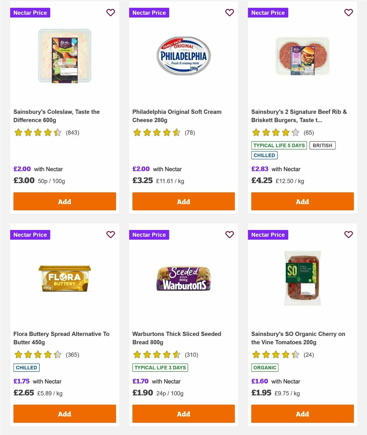Open the Philadelphia Original Soft Cream Cheese link
Screen dimensions: 367x435
pos(176,116)
